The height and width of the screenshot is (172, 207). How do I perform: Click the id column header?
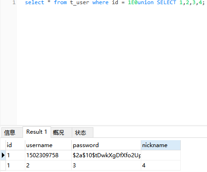[x=15, y=145]
